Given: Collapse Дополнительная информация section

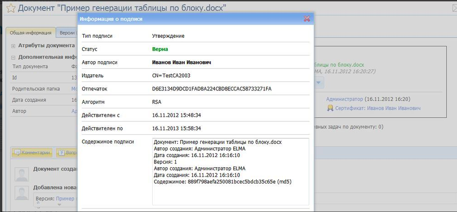Looking at the screenshot, I should point(13,57).
